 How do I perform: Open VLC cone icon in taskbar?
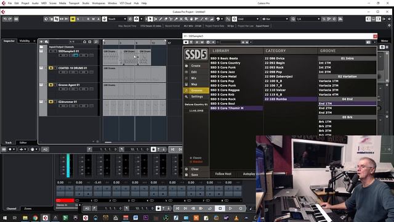236,218
